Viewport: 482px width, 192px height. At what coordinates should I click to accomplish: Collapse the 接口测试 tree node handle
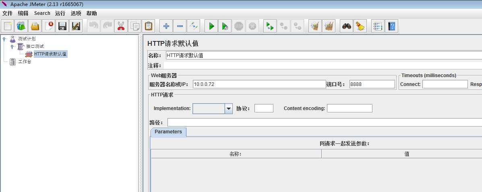[12, 46]
